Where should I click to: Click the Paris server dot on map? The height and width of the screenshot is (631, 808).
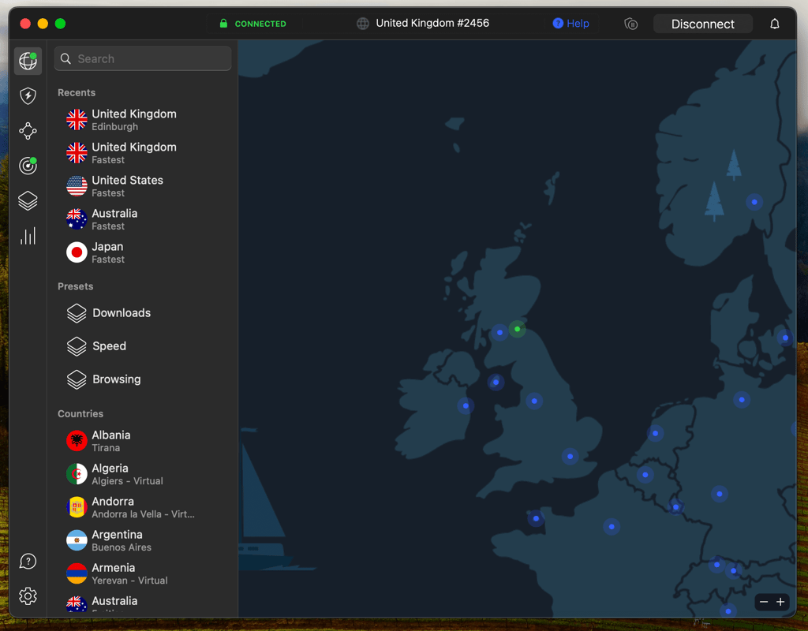pyautogui.click(x=612, y=526)
